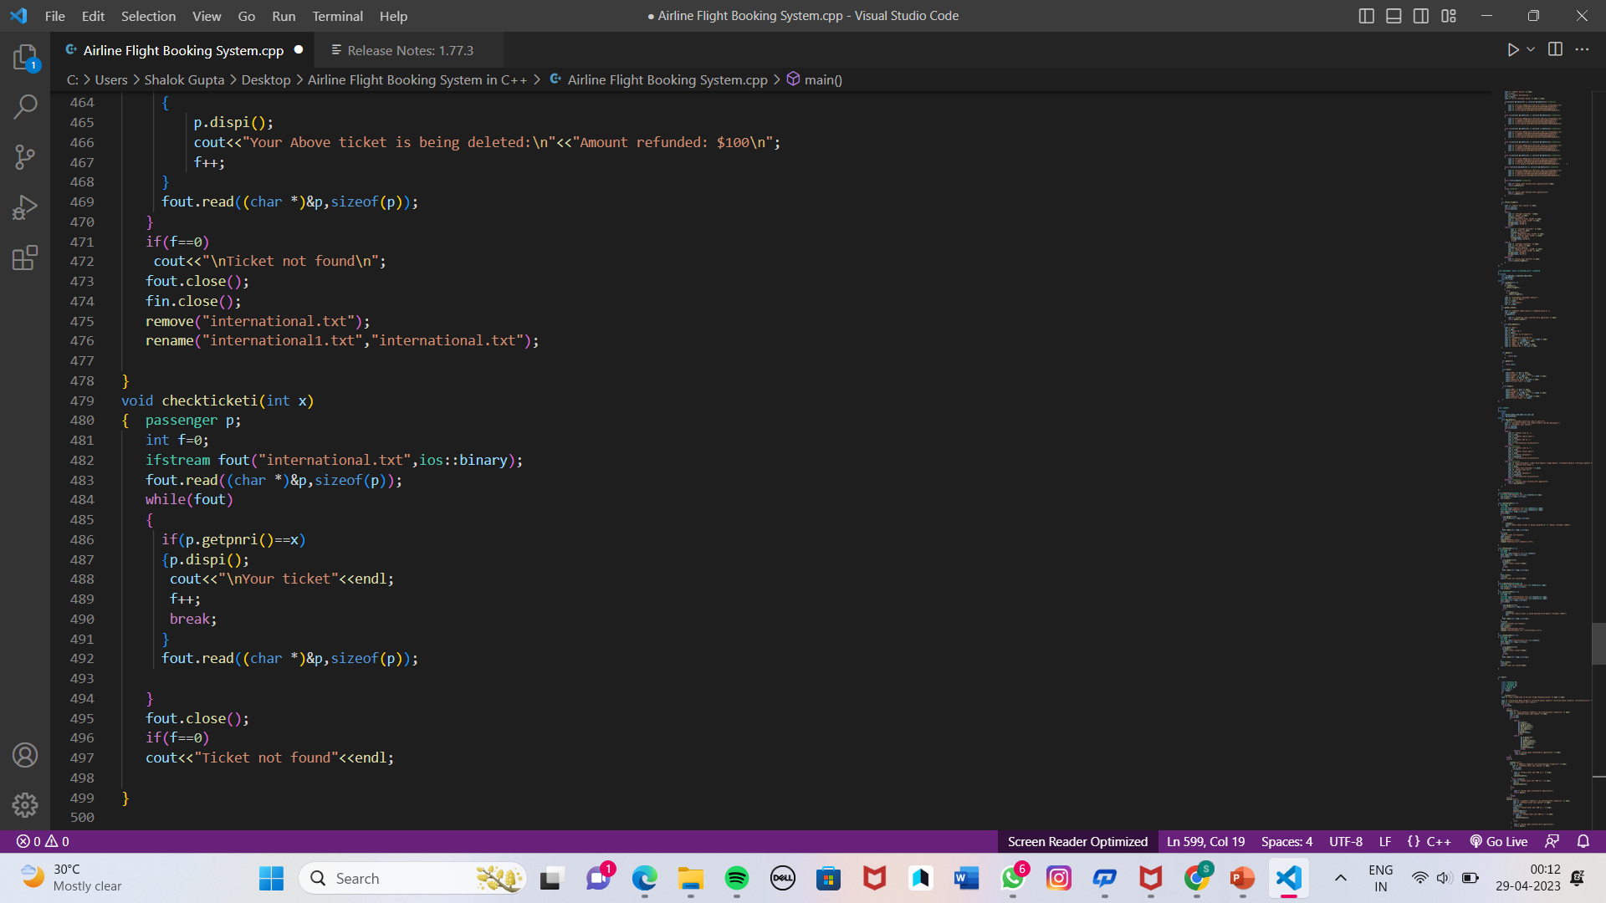
Task: Click Ln 599, Col 19 status item
Action: pyautogui.click(x=1205, y=841)
